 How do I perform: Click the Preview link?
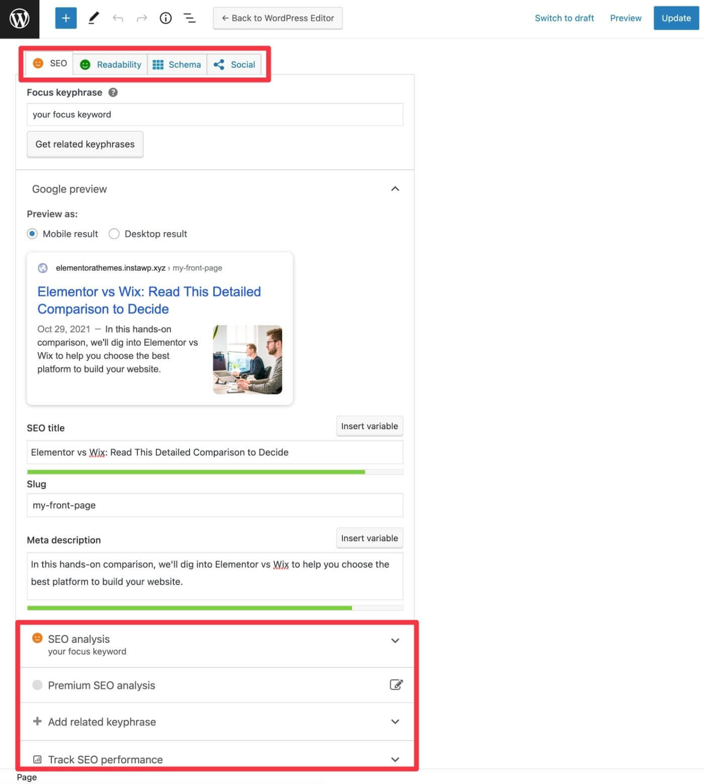pos(626,18)
